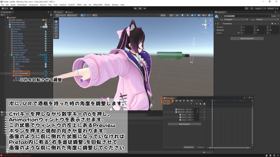Select the Move tool in Scene toolbar
The height and width of the screenshot is (157, 280).
click(x=56, y=25)
